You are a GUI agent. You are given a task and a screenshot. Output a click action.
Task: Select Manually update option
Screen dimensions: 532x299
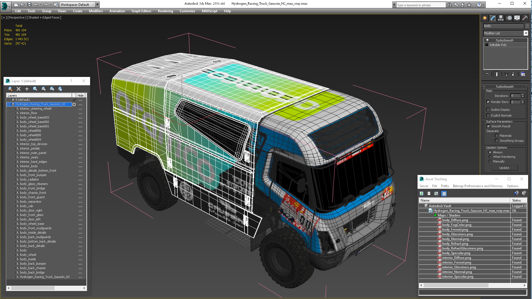490,161
